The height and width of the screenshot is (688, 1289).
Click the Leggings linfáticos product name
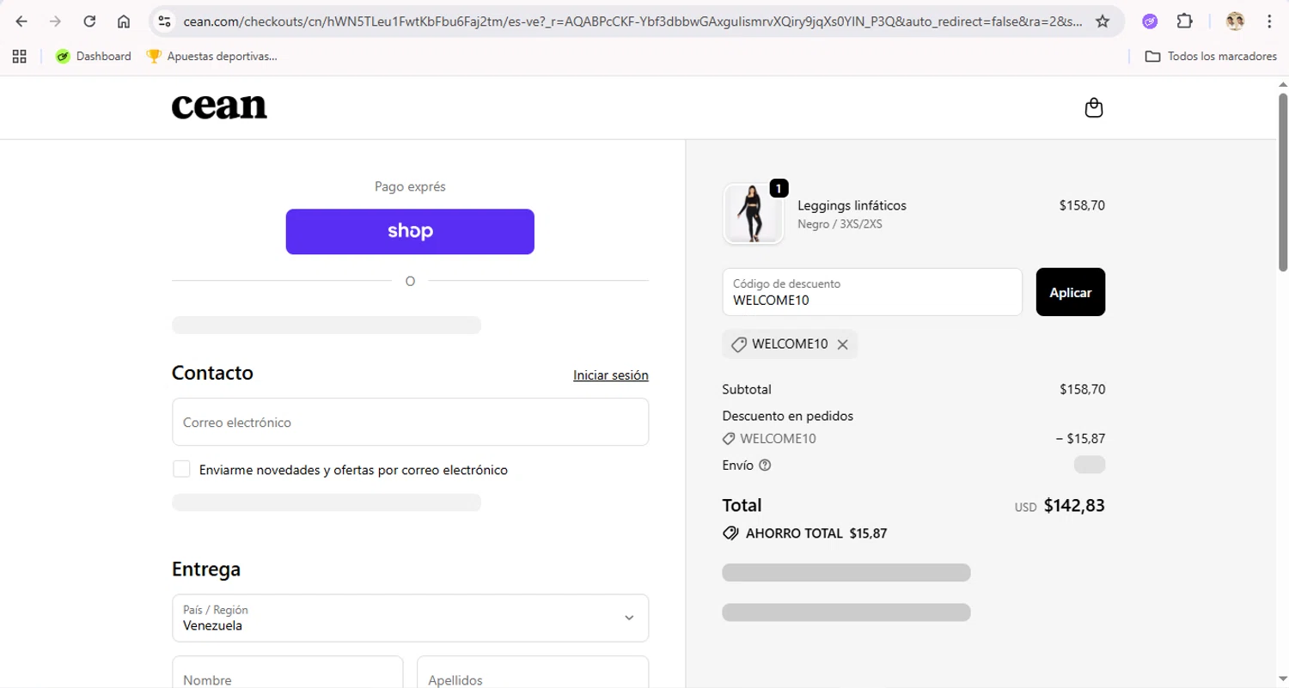pos(852,205)
